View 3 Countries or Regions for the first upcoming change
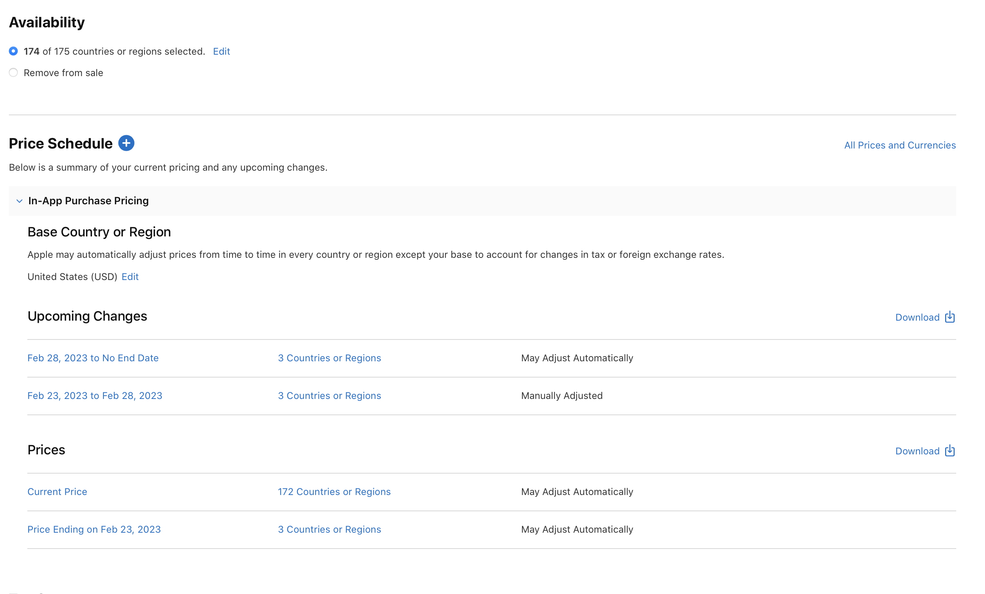Screen dimensions: 985x594 pyautogui.click(x=330, y=358)
